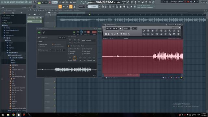Expand the FLEX folder in browser
The width and height of the screenshot is (208, 117).
click(7, 33)
